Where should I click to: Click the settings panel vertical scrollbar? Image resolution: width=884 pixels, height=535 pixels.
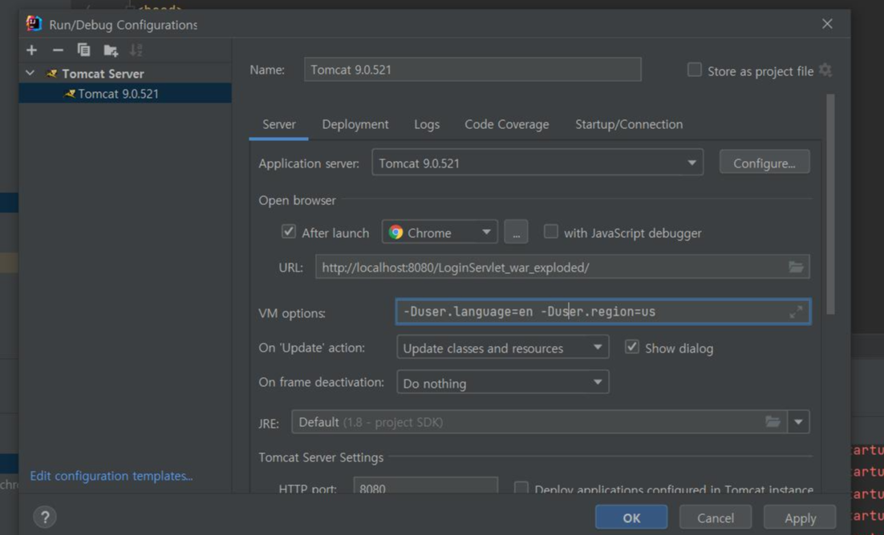tap(830, 204)
